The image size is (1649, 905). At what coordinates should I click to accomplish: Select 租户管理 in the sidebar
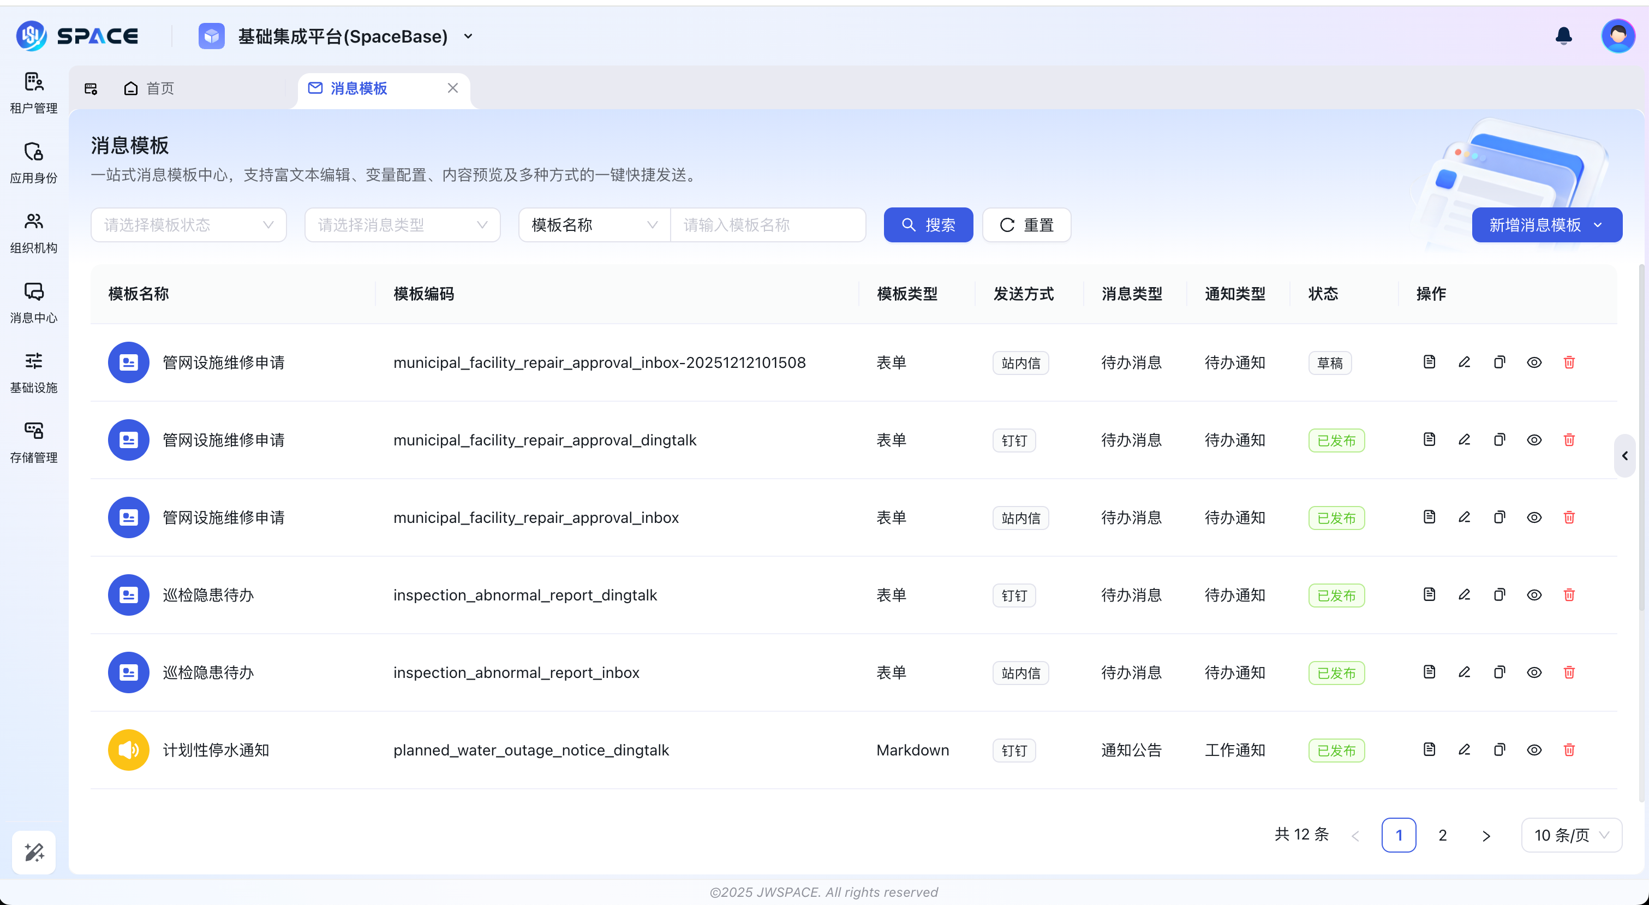pyautogui.click(x=33, y=91)
